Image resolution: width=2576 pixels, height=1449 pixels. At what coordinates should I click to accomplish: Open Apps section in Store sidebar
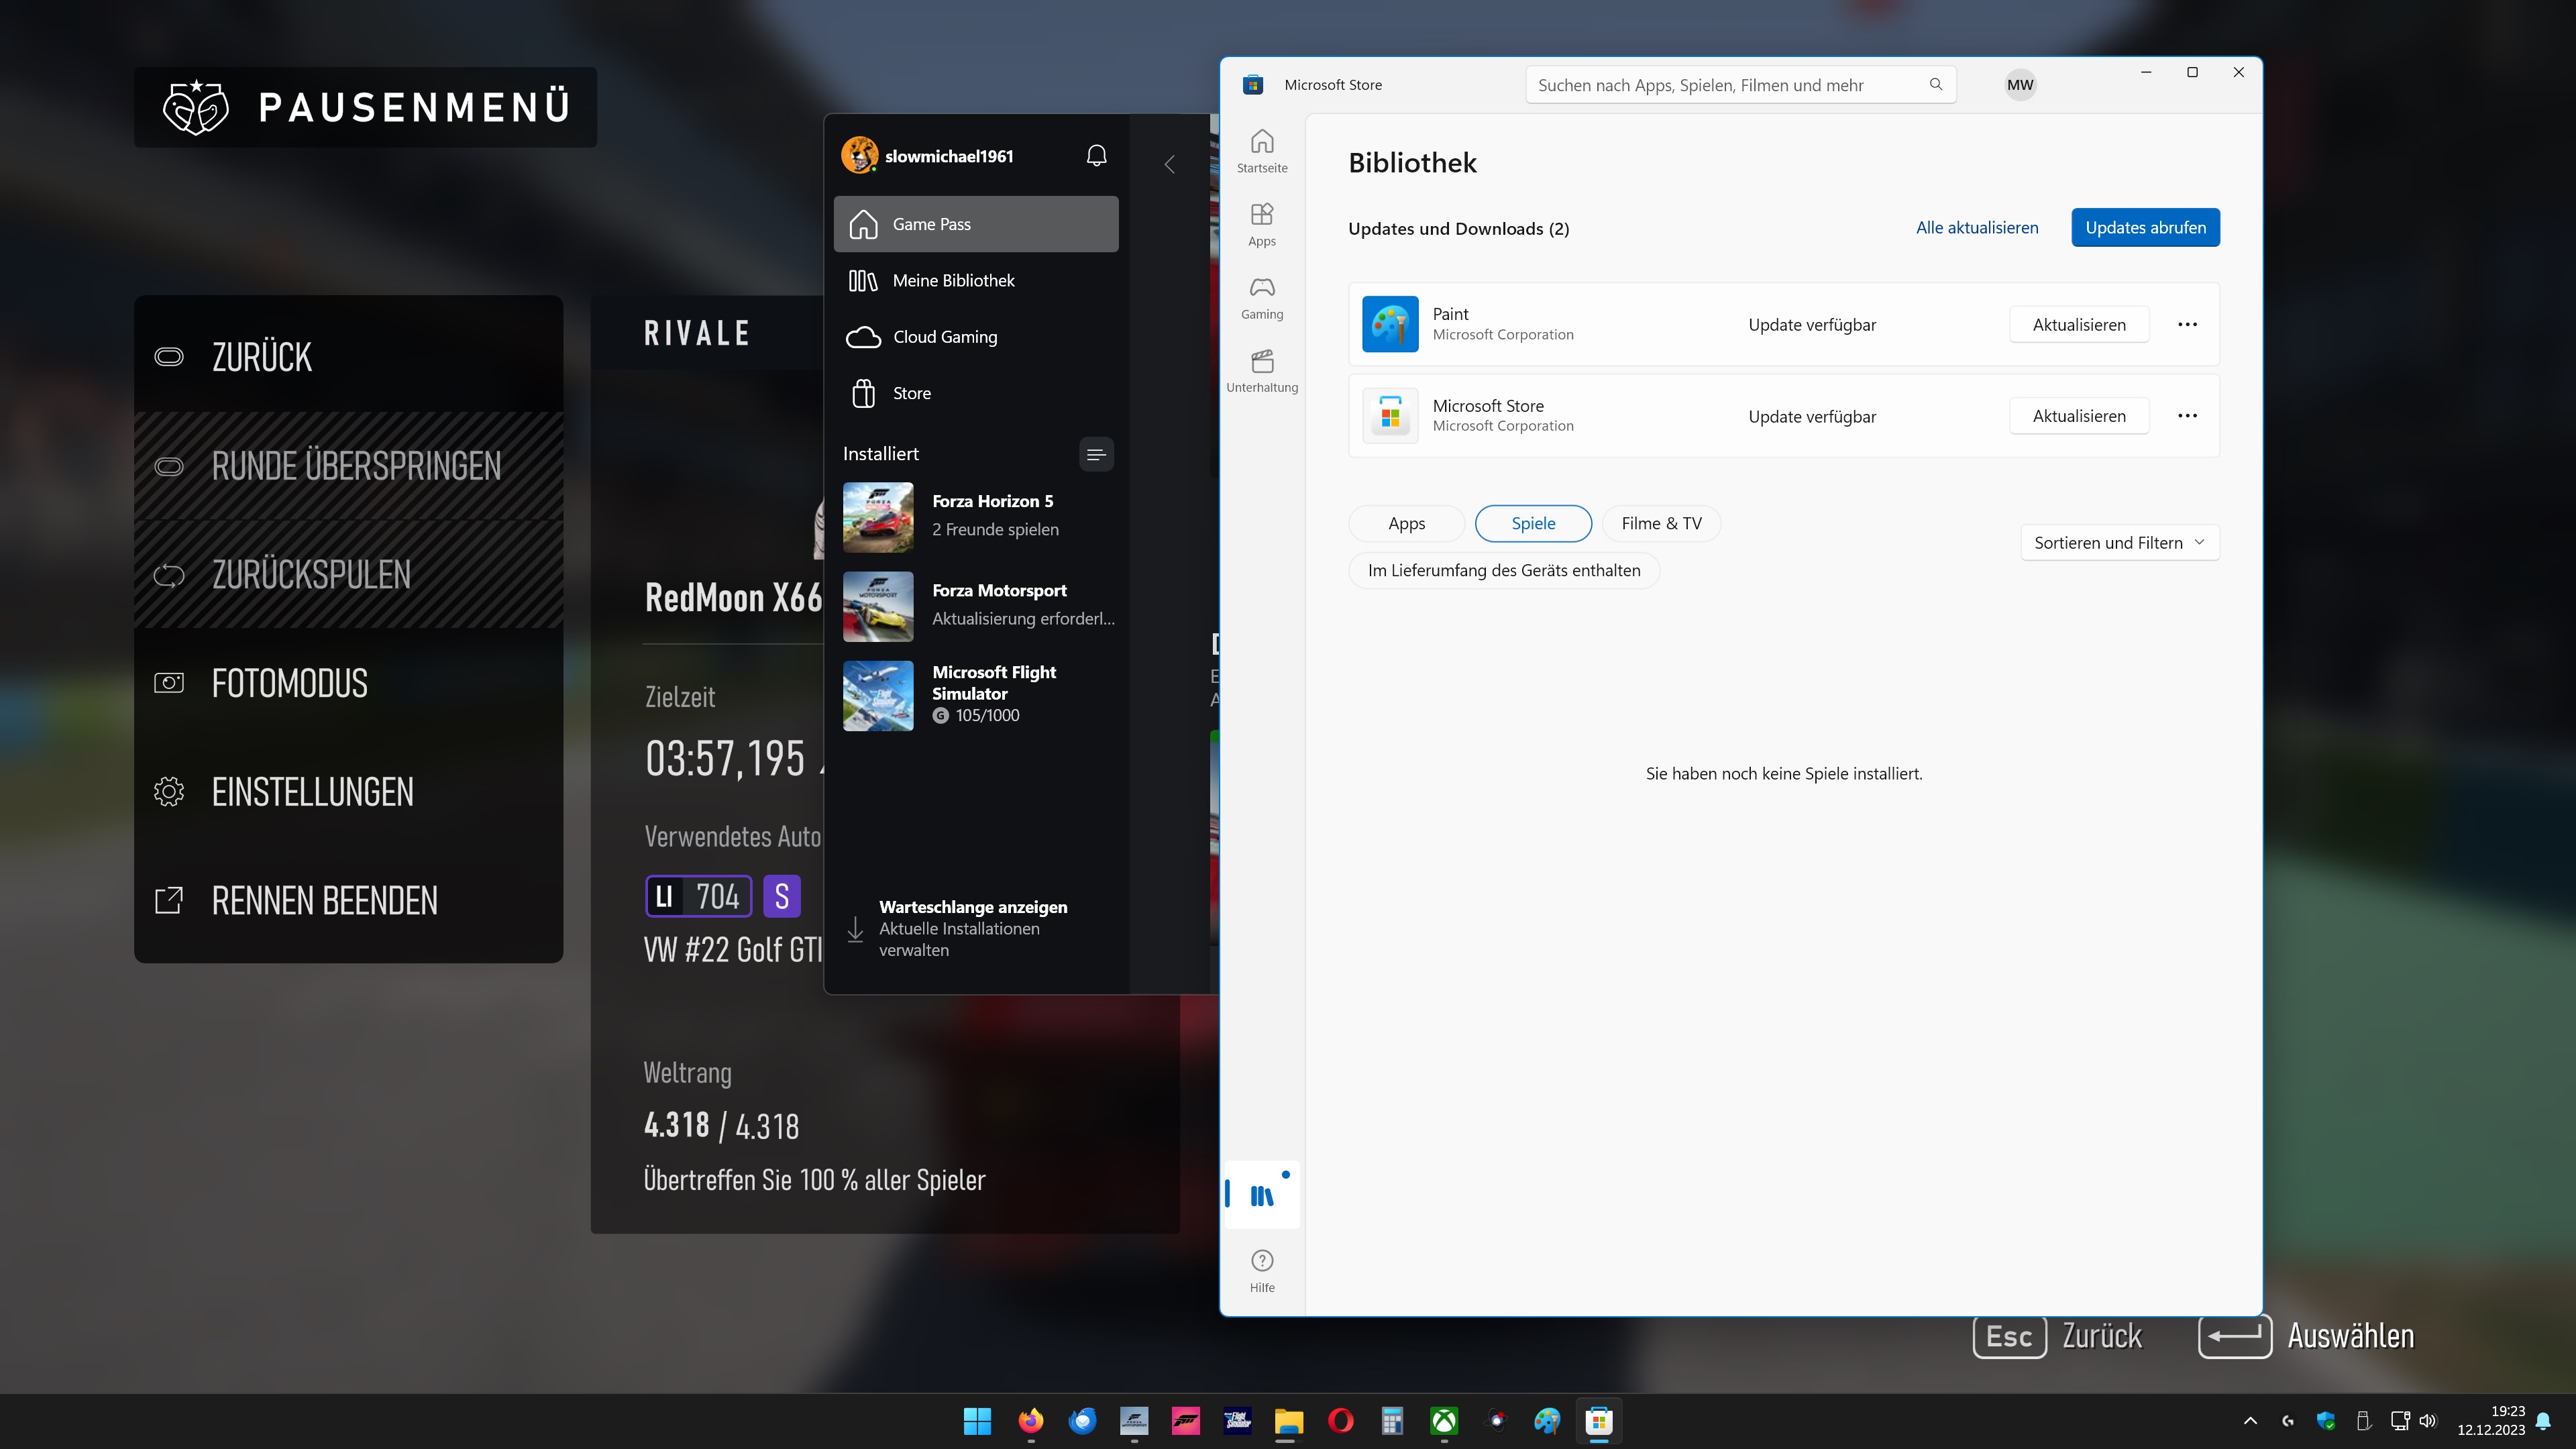pyautogui.click(x=1262, y=224)
